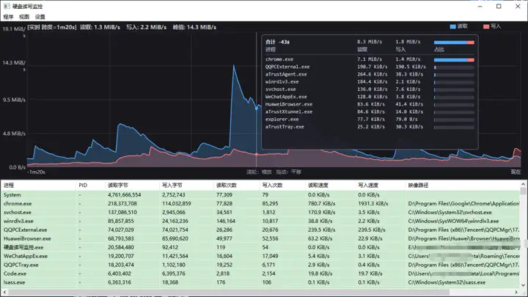Viewport: 528px width, 297px height.
Task: Sort by the 读取字节 column header
Action: (132, 186)
